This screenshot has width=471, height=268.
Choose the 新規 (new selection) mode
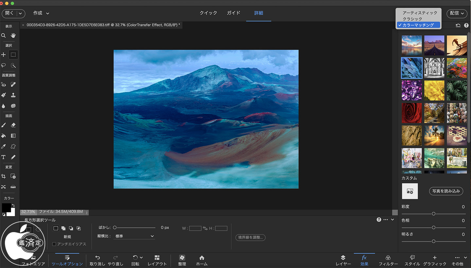pos(56,228)
